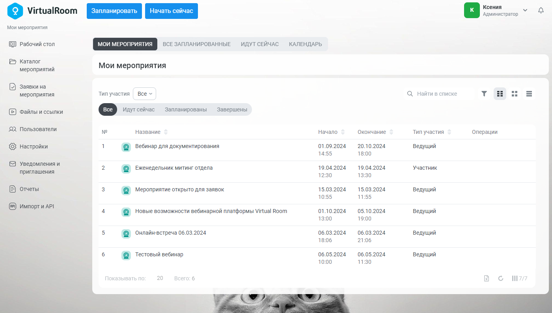Screen dimensions: 552x313
Task: Switch to ИДУТ СЕЙЧАС top tab
Action: (x=260, y=44)
